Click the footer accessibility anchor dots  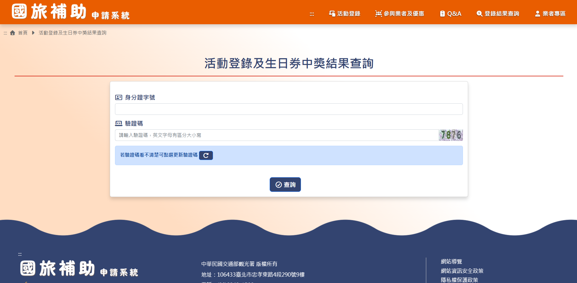(20, 254)
